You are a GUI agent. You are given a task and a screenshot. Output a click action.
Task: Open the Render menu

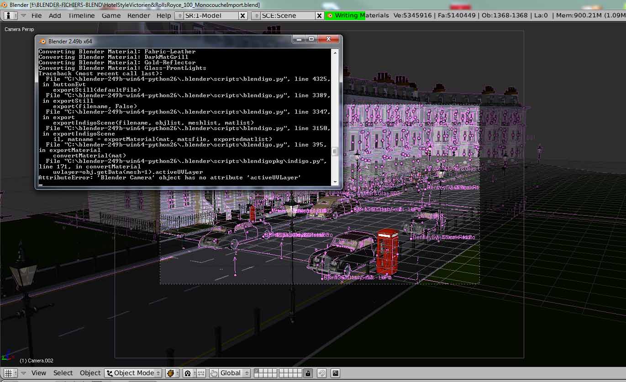[139, 16]
